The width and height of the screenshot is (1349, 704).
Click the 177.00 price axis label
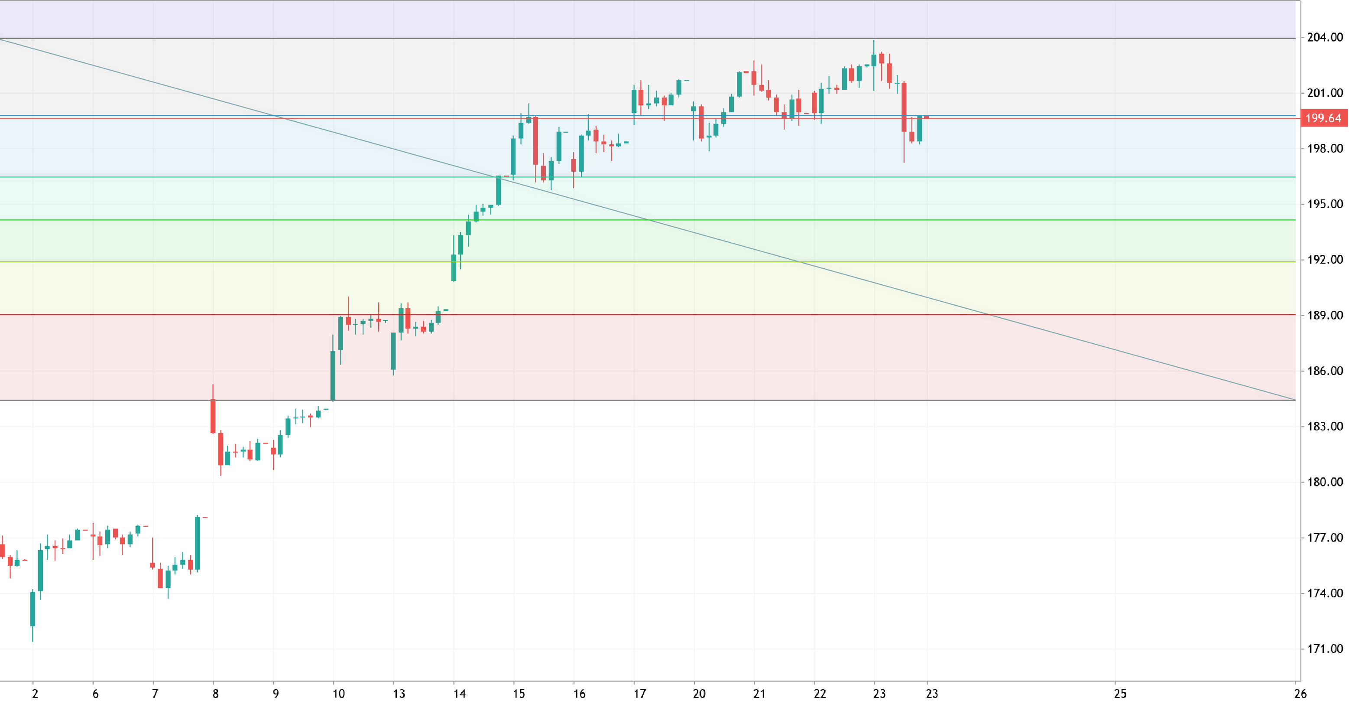[x=1325, y=537]
